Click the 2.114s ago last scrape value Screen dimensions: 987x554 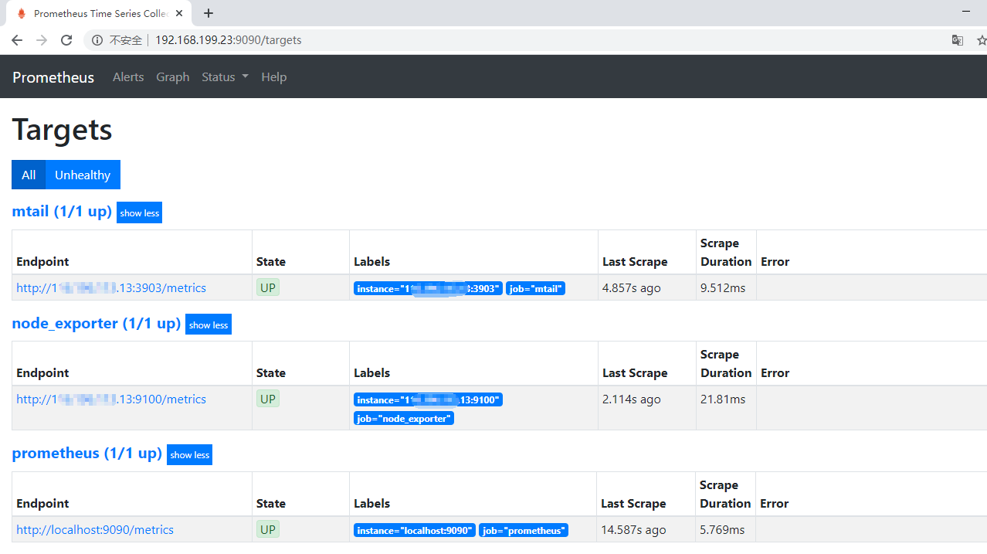coord(632,399)
